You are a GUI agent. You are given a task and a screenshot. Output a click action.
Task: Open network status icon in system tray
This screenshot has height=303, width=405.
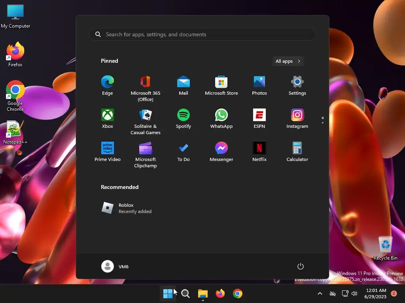345,294
